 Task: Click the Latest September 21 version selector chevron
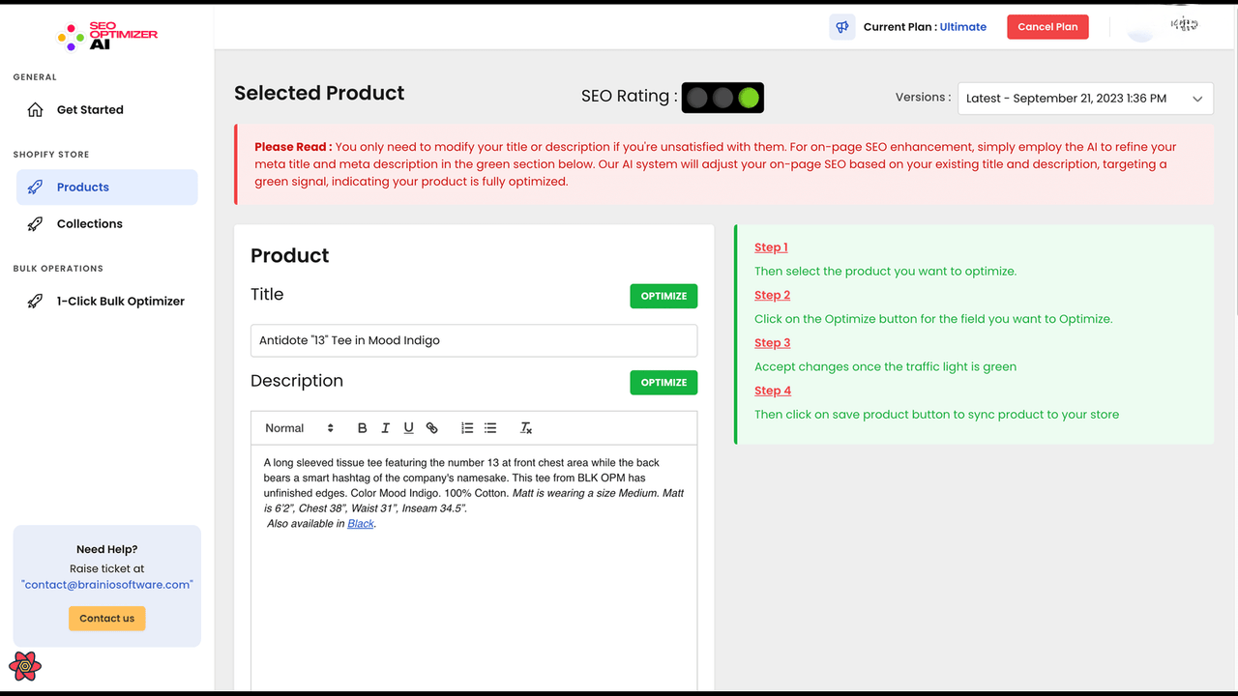tap(1196, 98)
